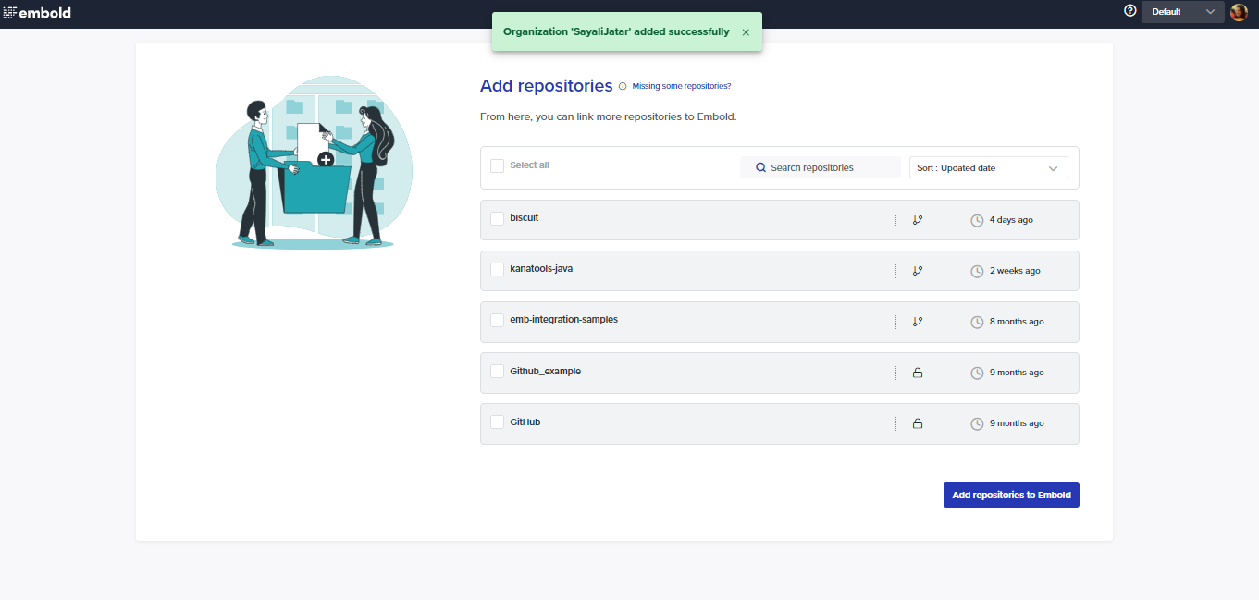Click the Github_example repository name
The image size is (1259, 600).
click(545, 372)
